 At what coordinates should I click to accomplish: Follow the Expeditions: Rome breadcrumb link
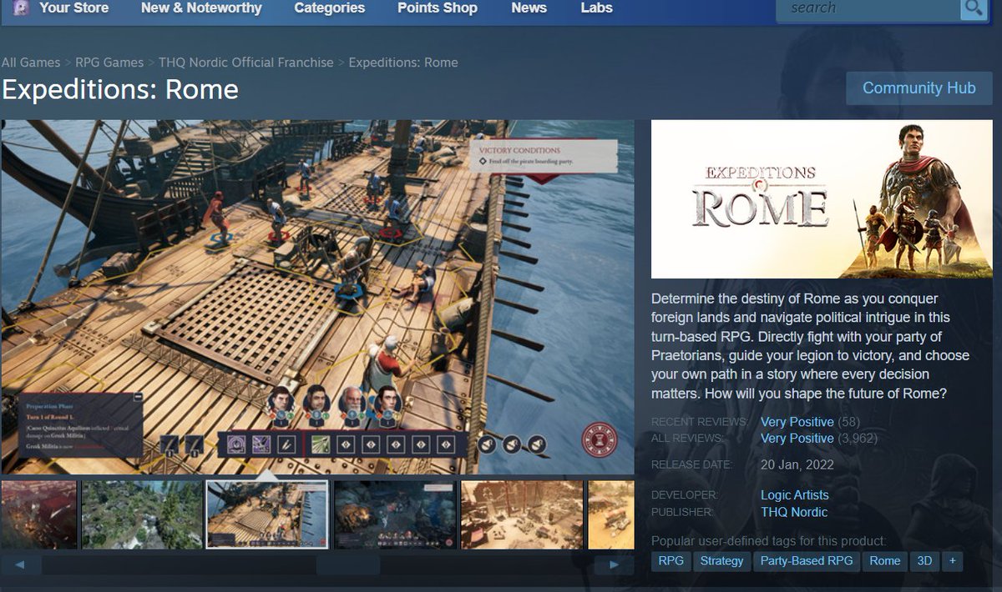coord(403,63)
